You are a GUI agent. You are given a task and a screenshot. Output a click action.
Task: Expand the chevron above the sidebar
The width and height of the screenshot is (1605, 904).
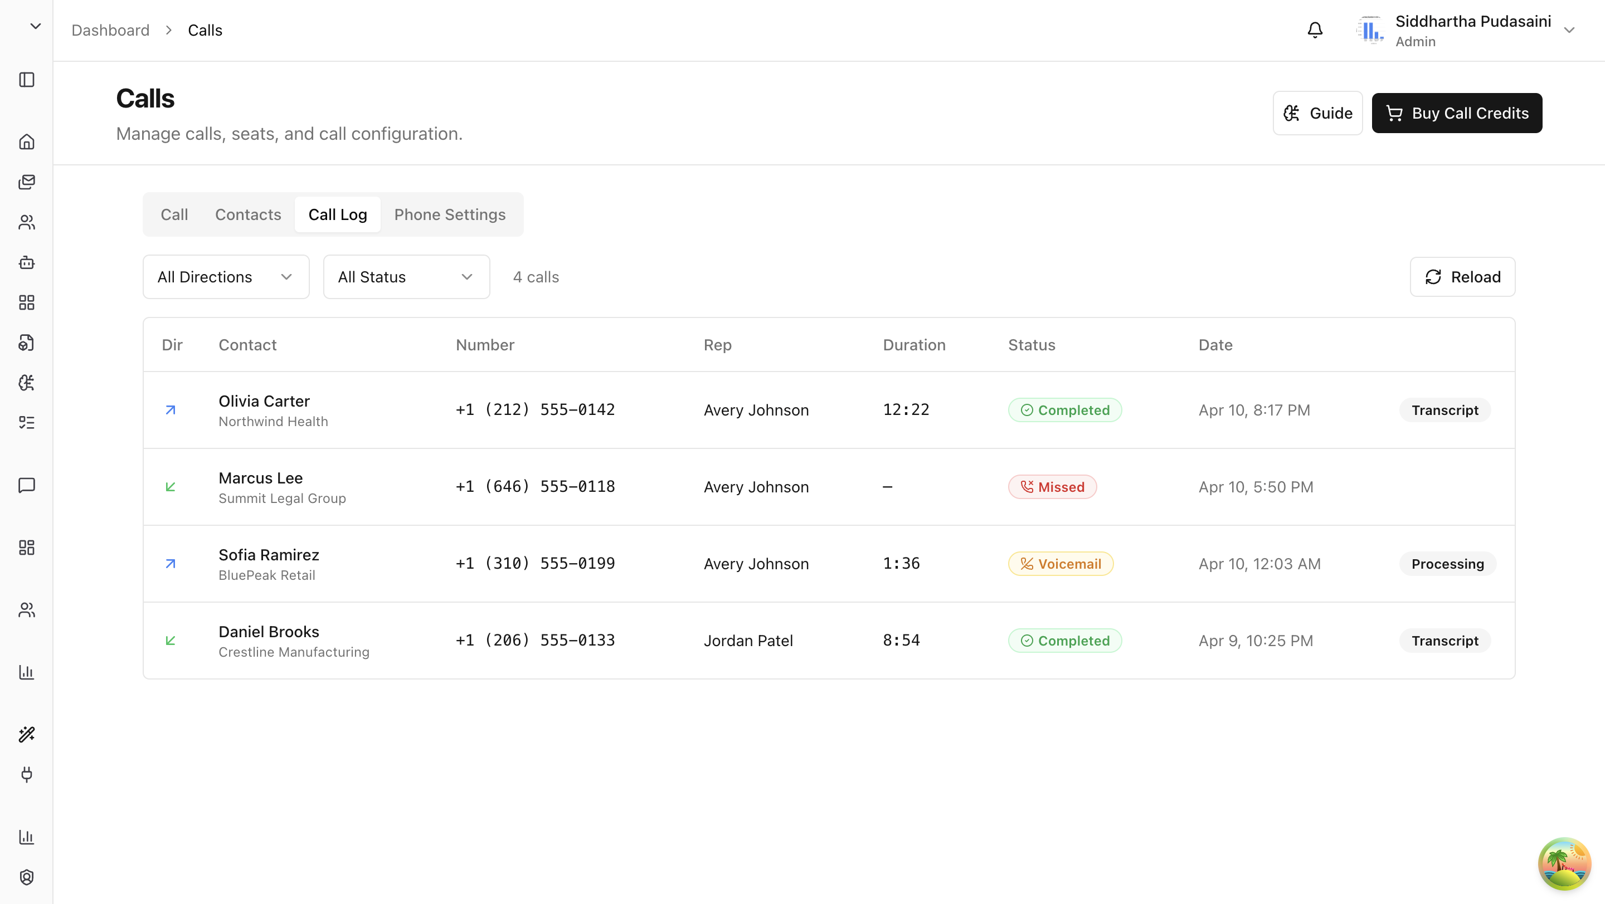click(x=36, y=26)
